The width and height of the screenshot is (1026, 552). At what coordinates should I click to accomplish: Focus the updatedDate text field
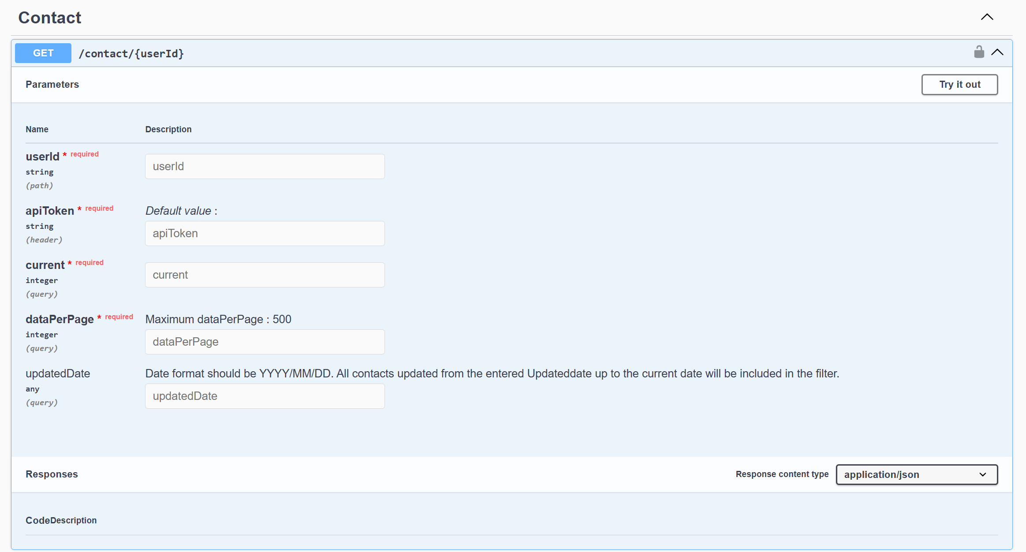[265, 396]
